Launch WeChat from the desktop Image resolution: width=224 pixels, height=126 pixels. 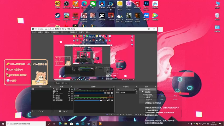(x=93, y=5)
